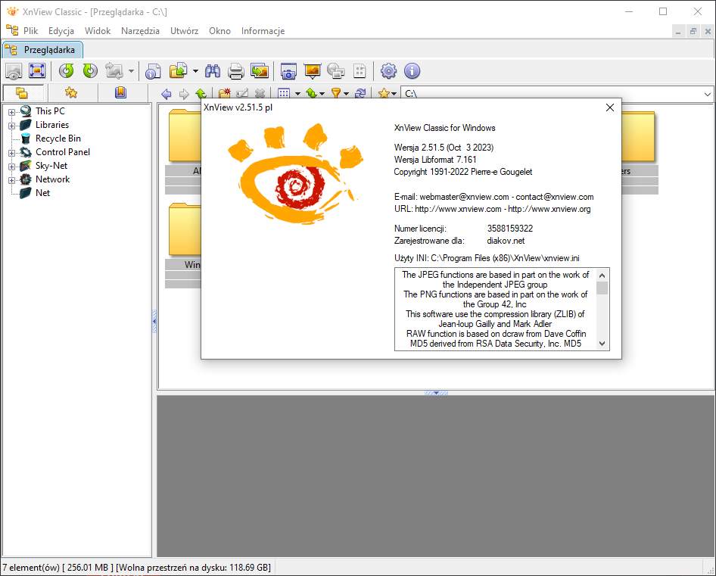Open the image transfer picture icon

[260, 71]
